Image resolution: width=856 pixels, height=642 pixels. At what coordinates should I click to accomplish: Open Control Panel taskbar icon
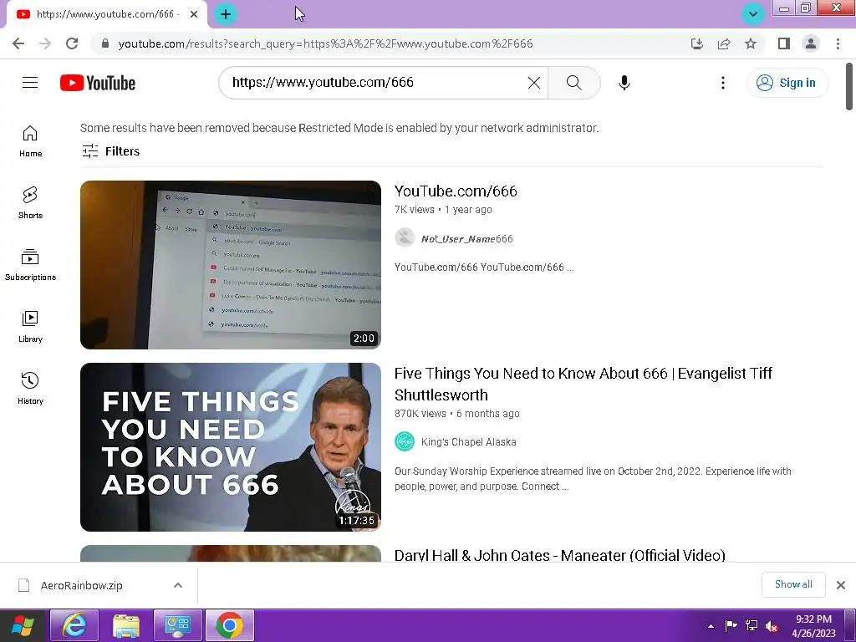click(178, 625)
